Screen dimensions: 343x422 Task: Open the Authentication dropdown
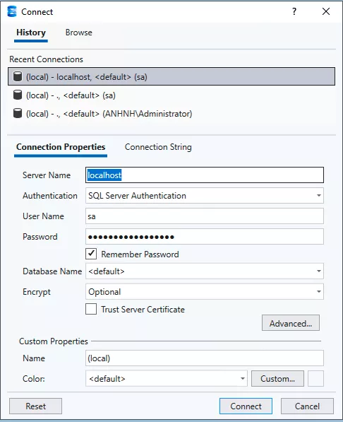click(205, 196)
